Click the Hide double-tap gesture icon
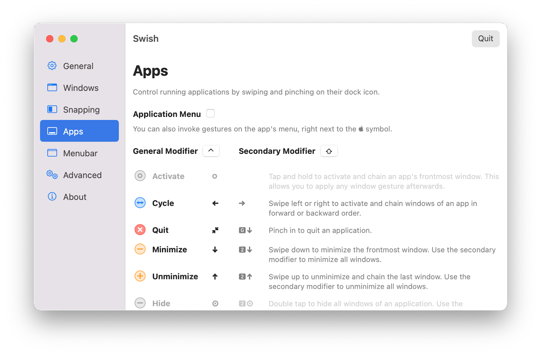The width and height of the screenshot is (541, 355). (x=215, y=304)
